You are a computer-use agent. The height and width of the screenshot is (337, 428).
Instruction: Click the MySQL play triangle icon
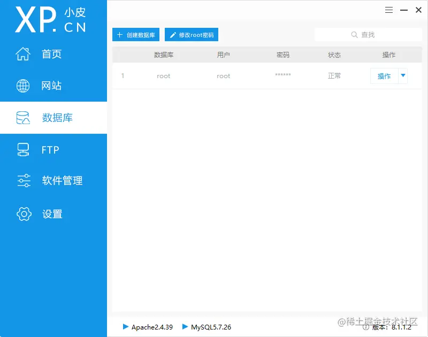tap(185, 327)
